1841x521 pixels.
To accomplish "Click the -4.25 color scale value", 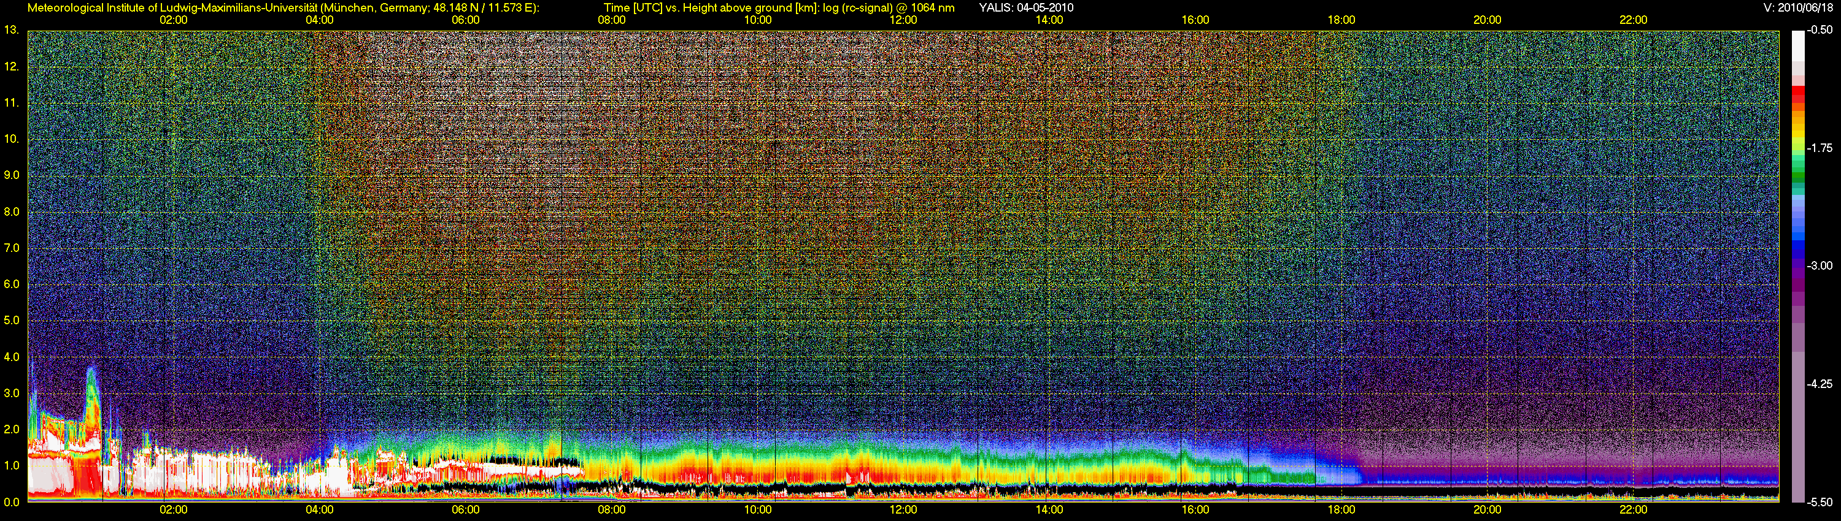I will [x=1820, y=384].
